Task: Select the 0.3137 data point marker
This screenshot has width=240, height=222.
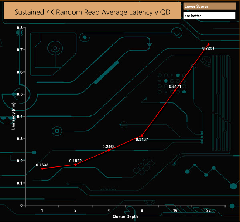Action: [142, 135]
